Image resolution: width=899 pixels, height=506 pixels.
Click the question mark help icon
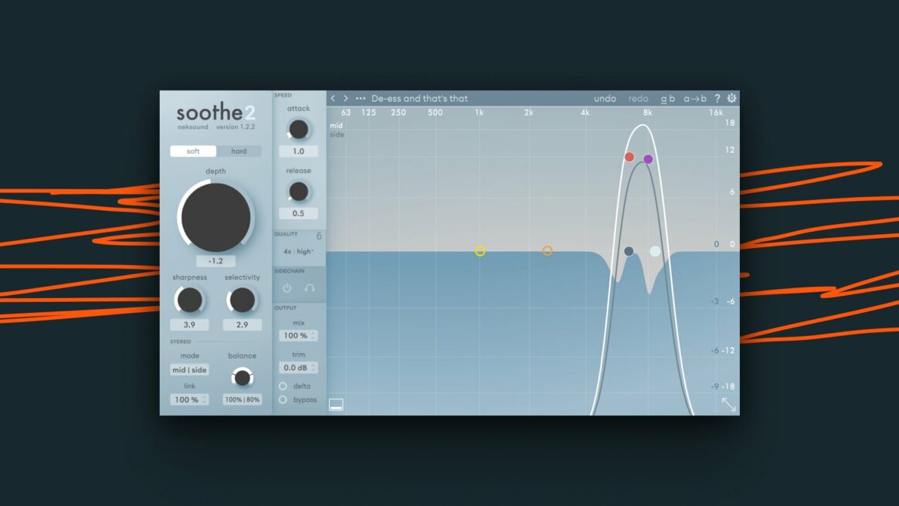pyautogui.click(x=718, y=98)
